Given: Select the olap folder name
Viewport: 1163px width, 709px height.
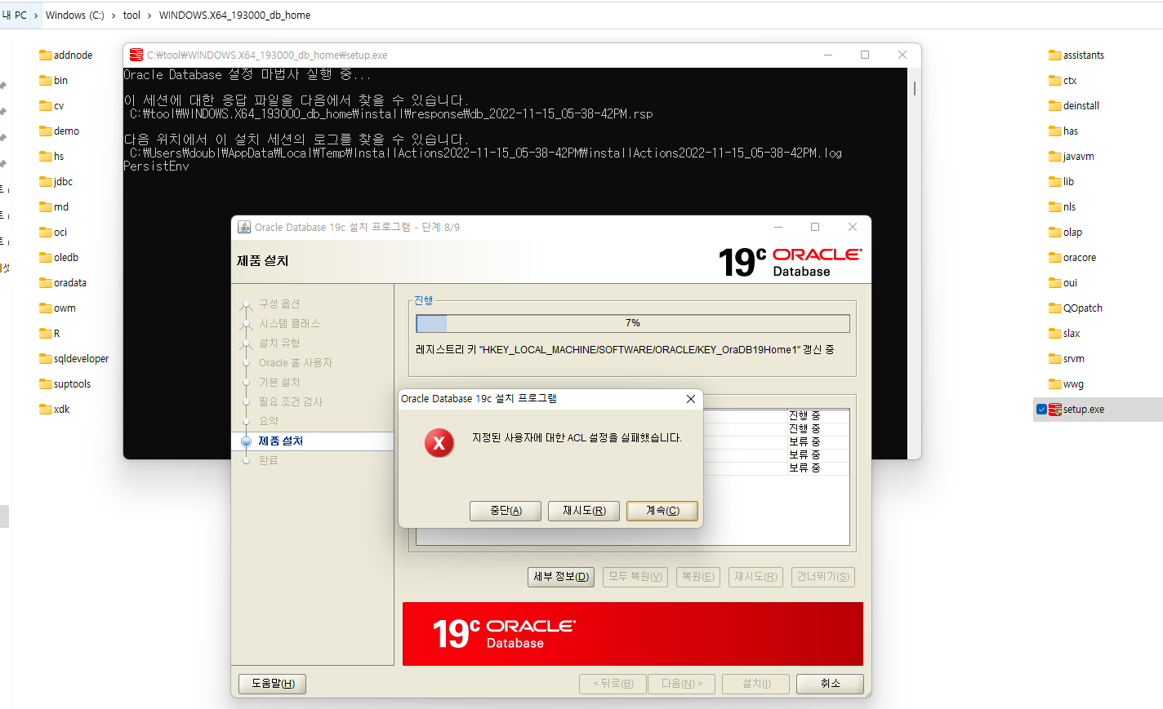Looking at the screenshot, I should pyautogui.click(x=1072, y=233).
